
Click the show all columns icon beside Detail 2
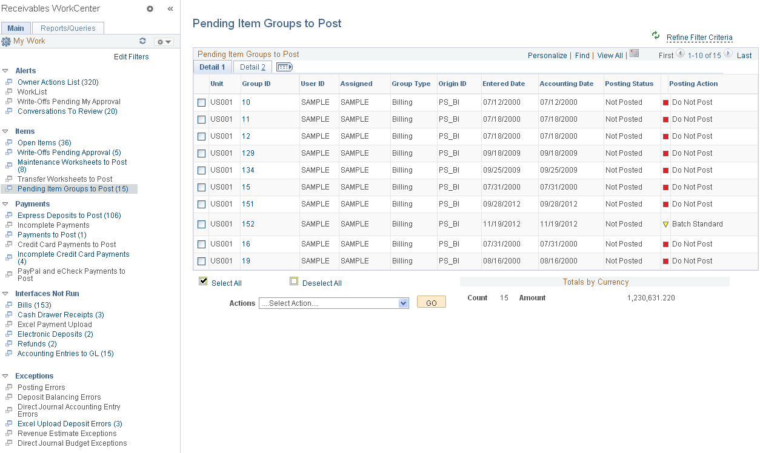[284, 67]
